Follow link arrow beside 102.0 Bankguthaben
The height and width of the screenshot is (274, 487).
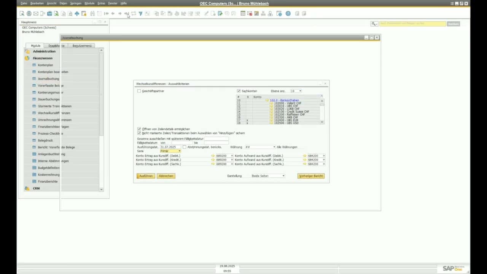click(x=267, y=100)
